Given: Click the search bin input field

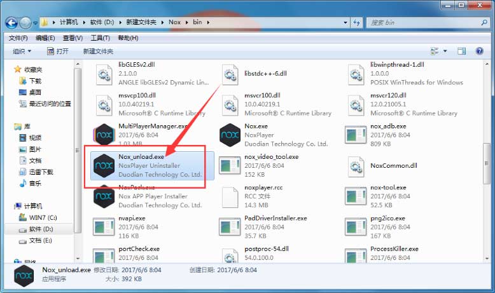Looking at the screenshot, I should point(423,22).
